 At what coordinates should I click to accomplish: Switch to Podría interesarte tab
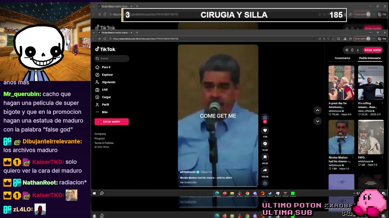pyautogui.click(x=370, y=58)
